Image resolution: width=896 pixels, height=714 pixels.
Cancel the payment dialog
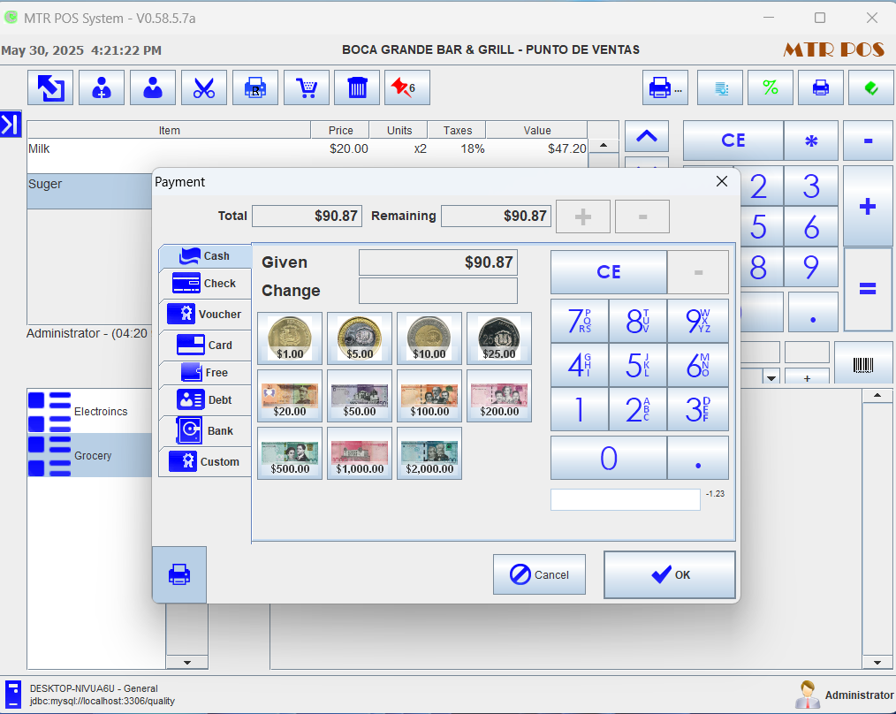[x=539, y=574]
